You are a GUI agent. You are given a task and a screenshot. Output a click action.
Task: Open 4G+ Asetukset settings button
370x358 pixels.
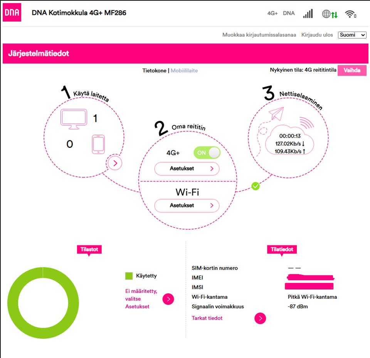[x=187, y=168]
